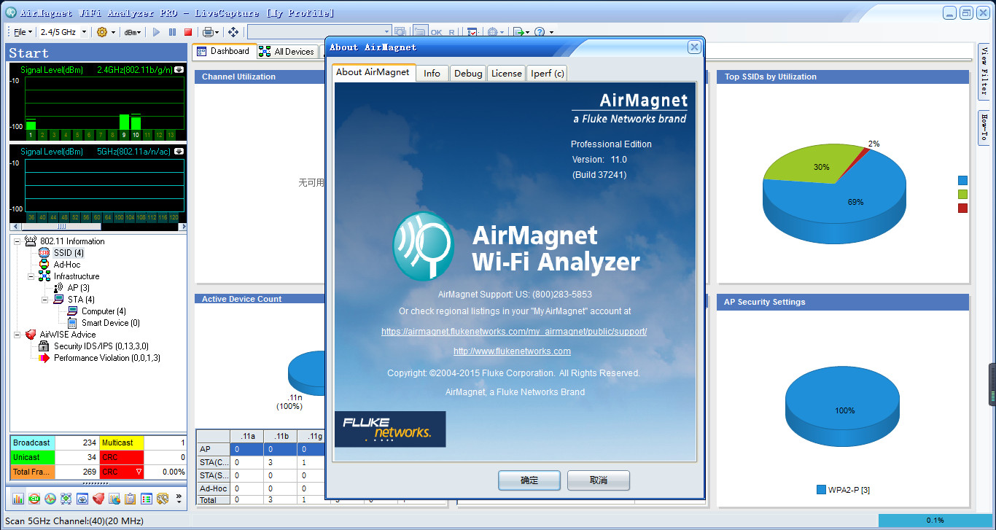Viewport: 996px width, 530px height.
Task: Select AP (3) in the tree
Action: 78,288
